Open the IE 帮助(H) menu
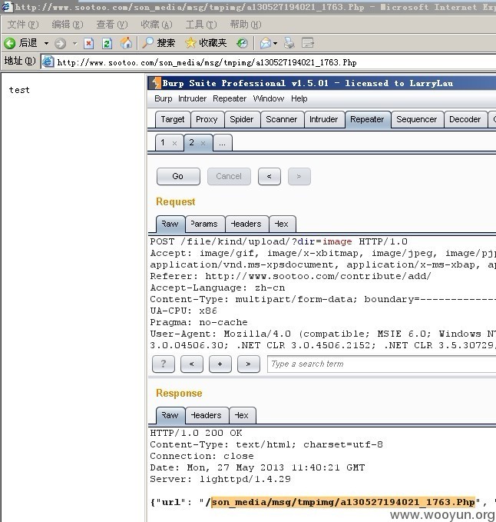The image size is (496, 522). pyautogui.click(x=246, y=25)
